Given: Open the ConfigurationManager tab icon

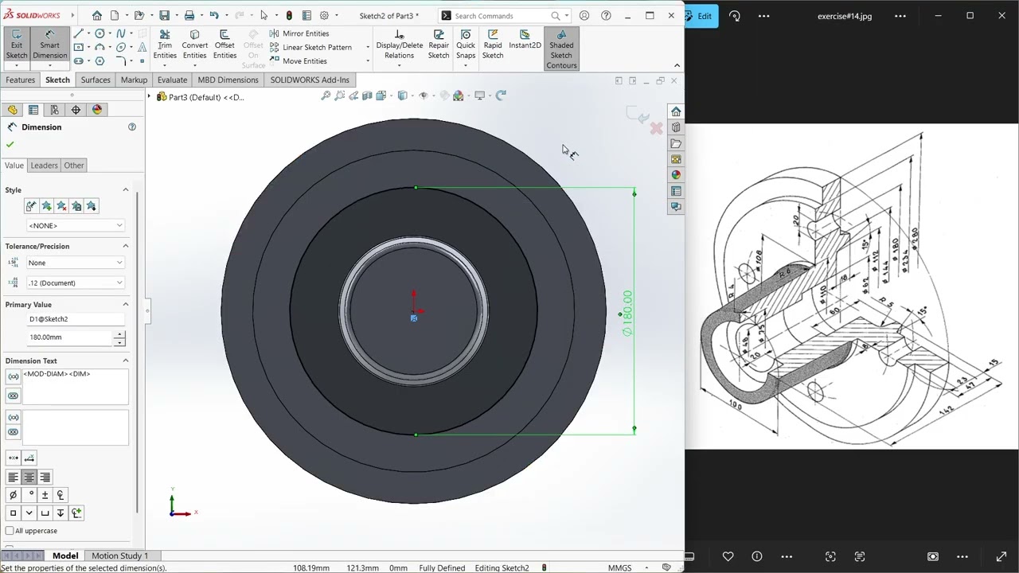Looking at the screenshot, I should tap(54, 110).
